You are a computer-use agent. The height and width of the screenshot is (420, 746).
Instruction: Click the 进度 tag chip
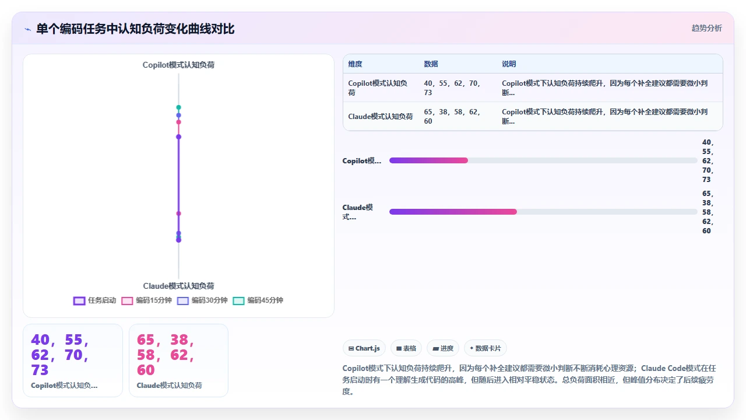443,348
